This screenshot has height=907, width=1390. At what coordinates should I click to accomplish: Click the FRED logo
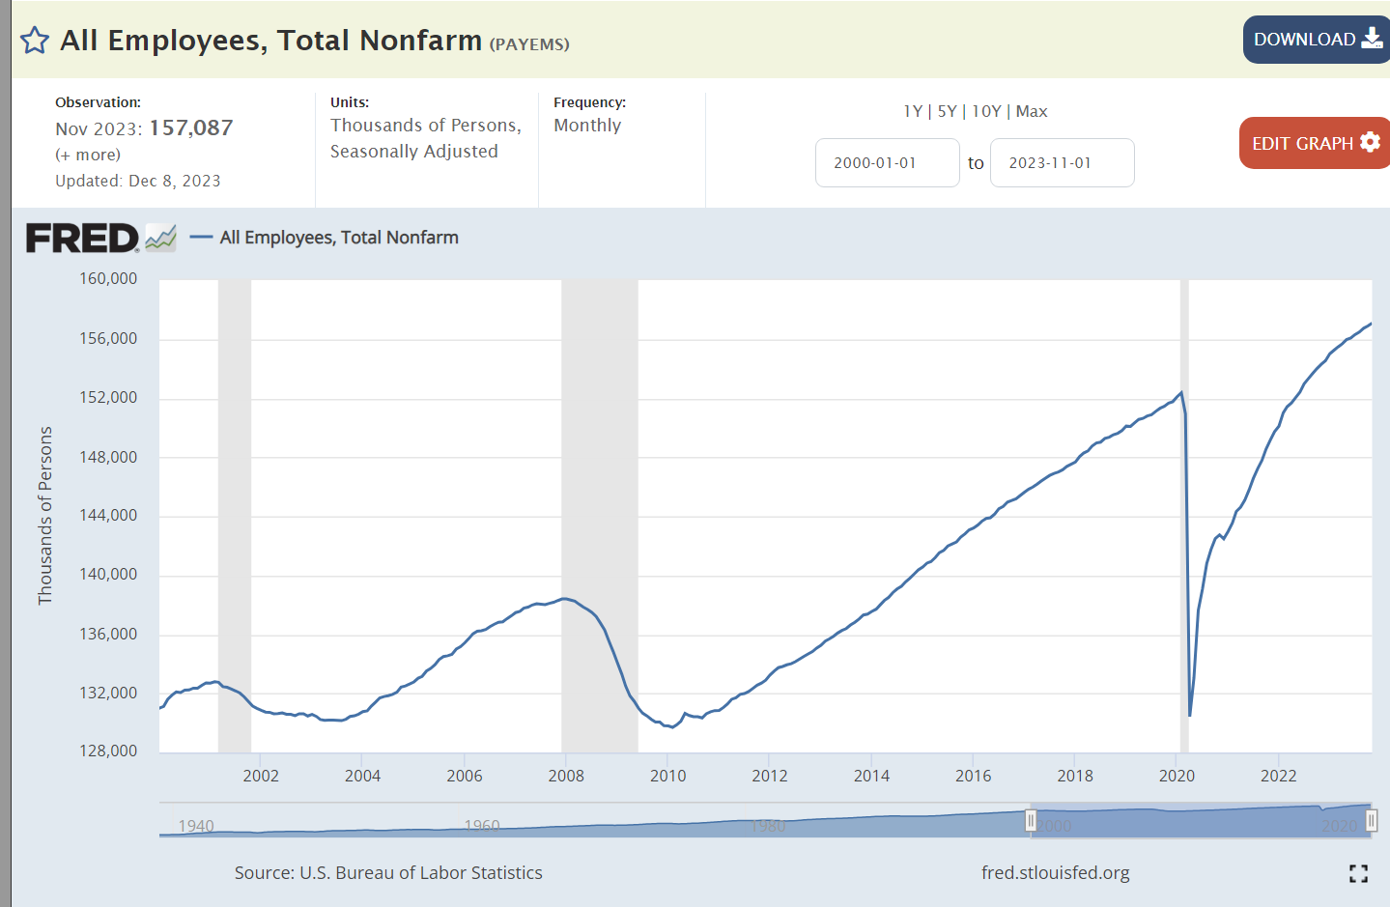(83, 238)
